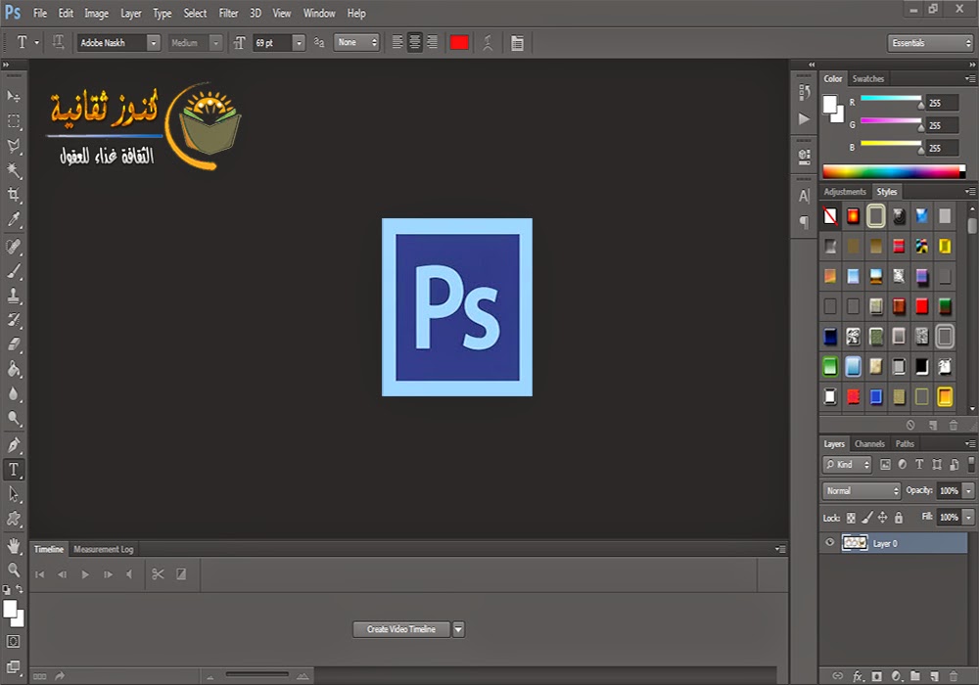Click the R color slider
The width and height of the screenshot is (979, 685).
pos(891,99)
